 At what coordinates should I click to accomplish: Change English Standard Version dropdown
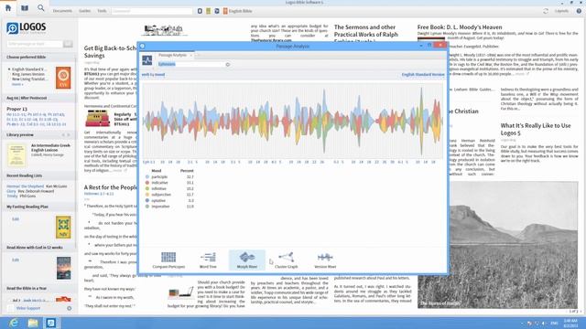pos(423,75)
